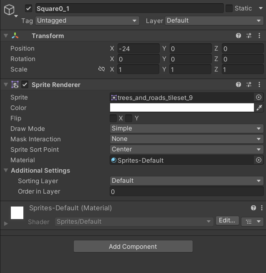Open the Tag dropdown showing Untagged
This screenshot has width=266, height=273.
87,21
